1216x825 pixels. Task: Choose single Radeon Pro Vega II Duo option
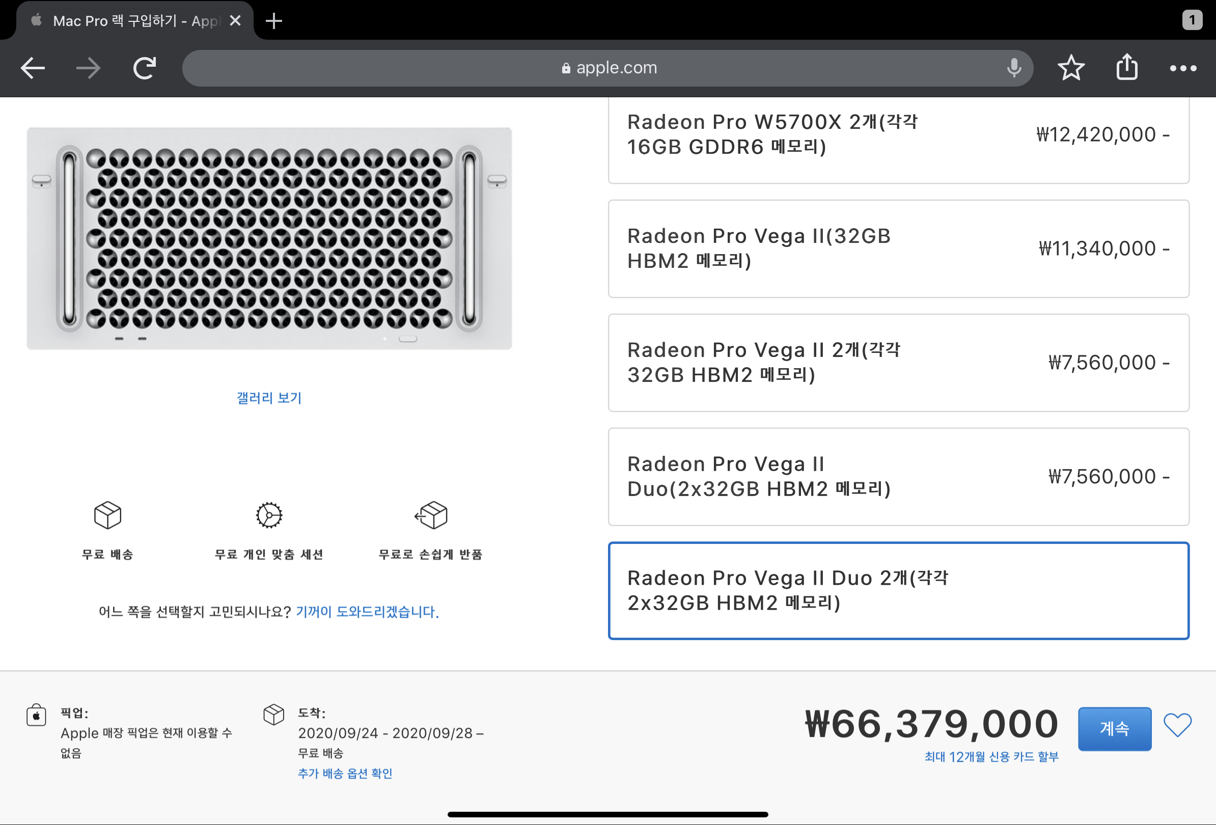point(898,477)
